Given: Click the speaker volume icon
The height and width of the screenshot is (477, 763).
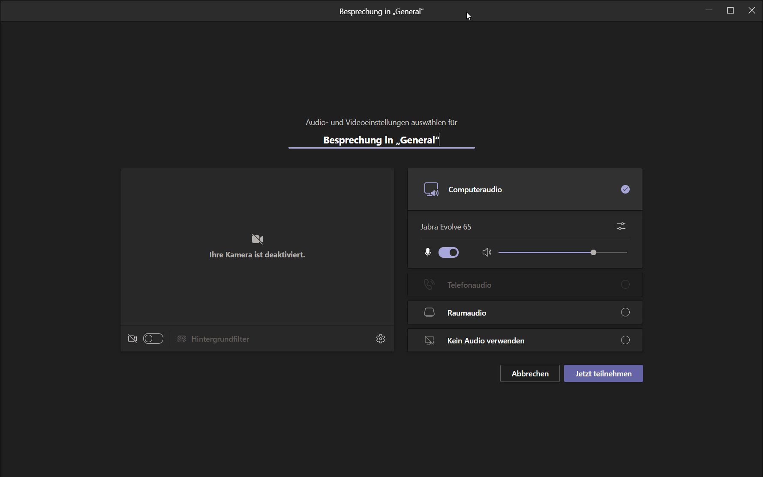Looking at the screenshot, I should (487, 253).
